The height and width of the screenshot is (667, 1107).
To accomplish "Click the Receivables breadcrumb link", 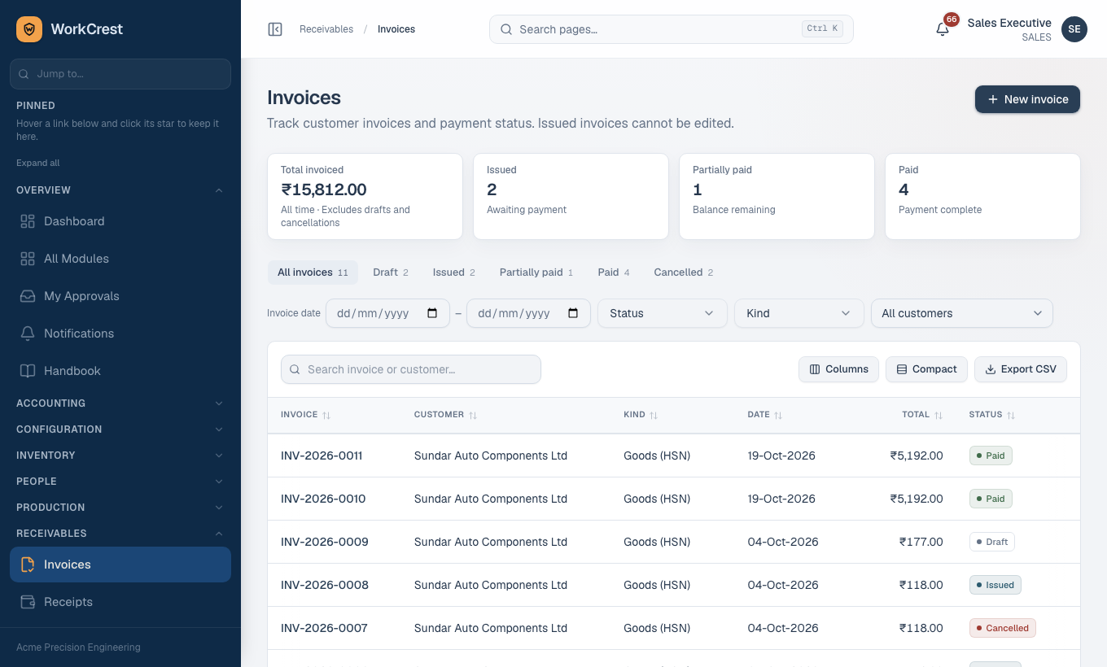I will 326,29.
